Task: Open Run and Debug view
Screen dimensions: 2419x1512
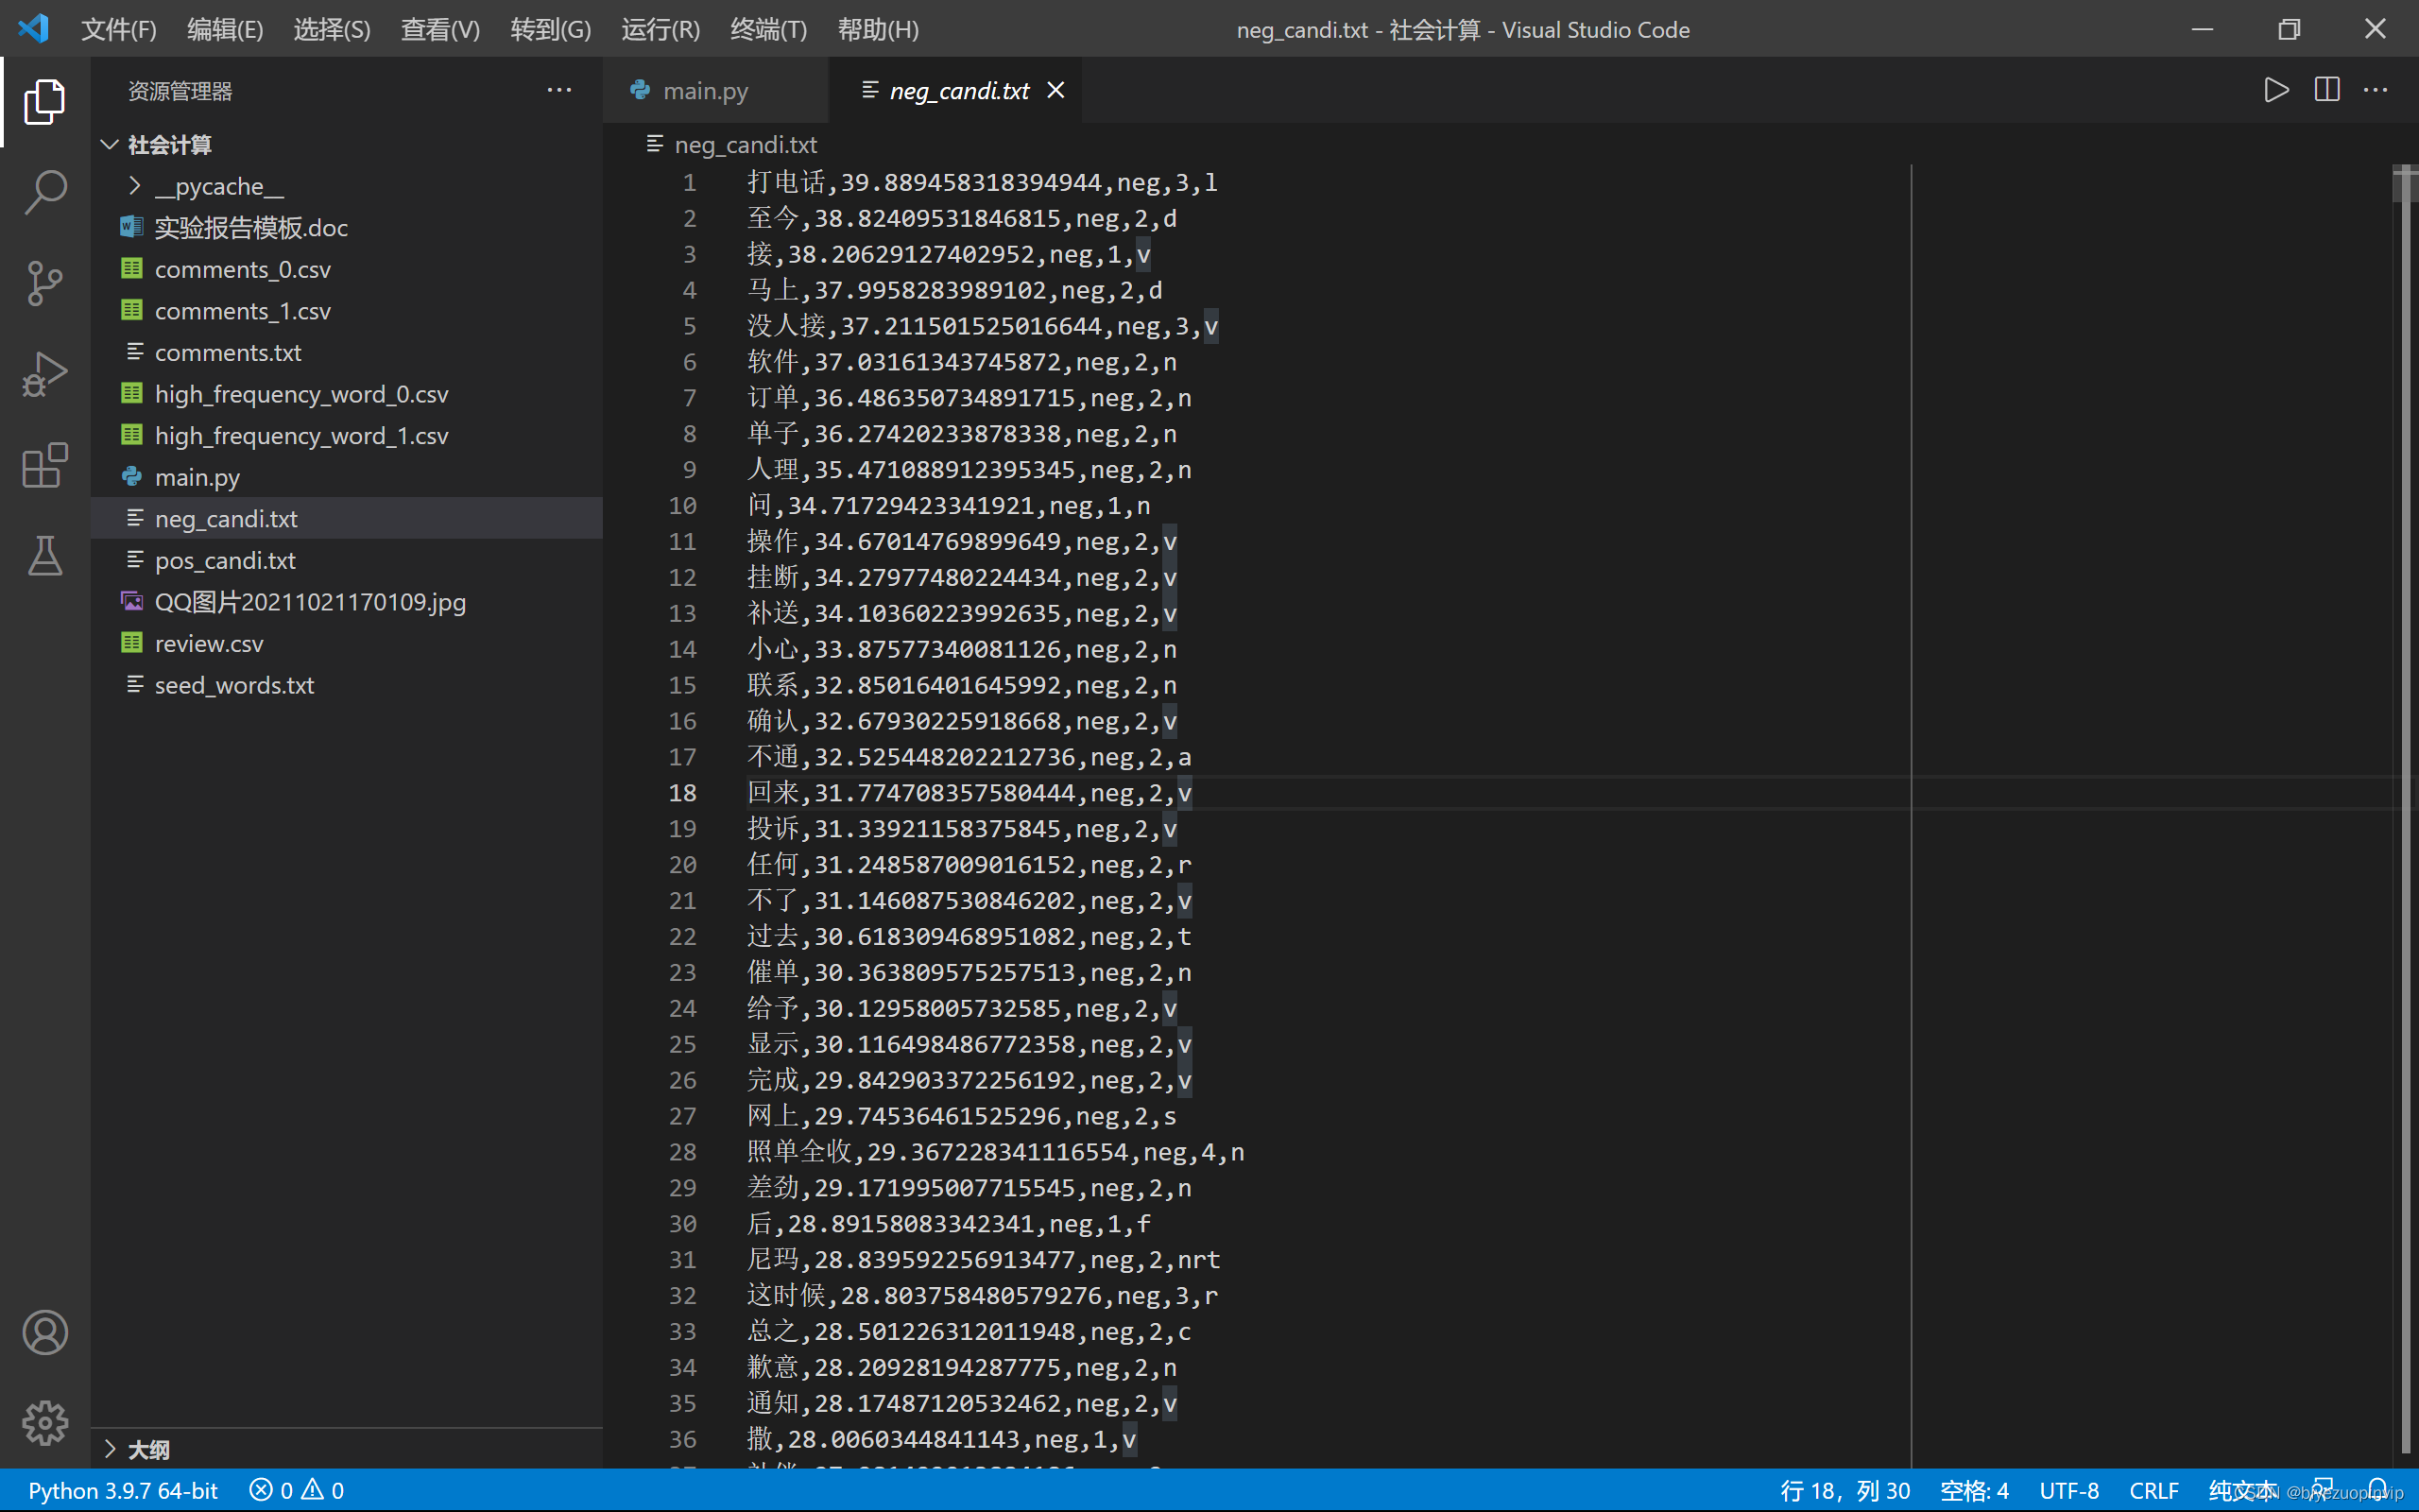Action: click(x=45, y=374)
